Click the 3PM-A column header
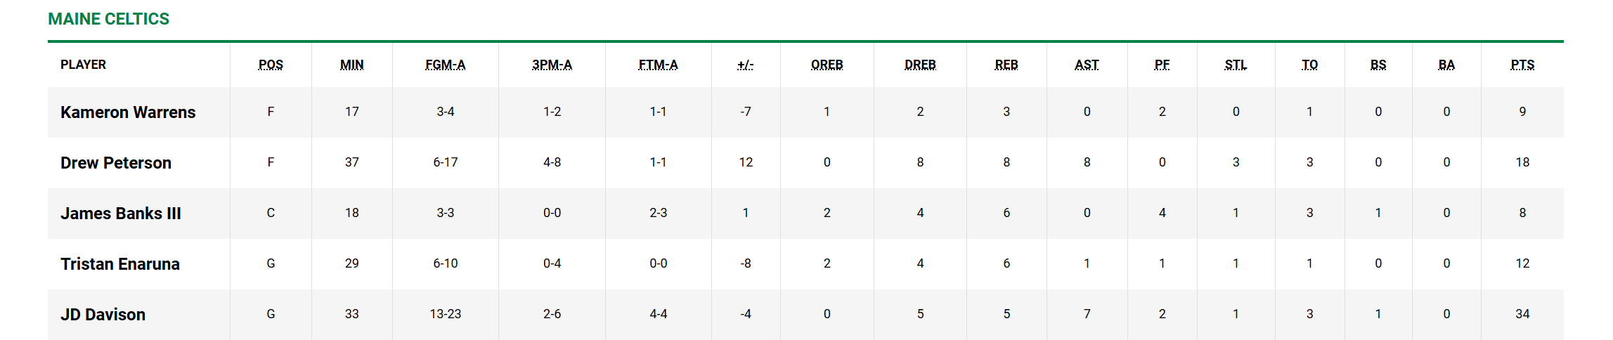This screenshot has width=1613, height=340. tap(552, 65)
